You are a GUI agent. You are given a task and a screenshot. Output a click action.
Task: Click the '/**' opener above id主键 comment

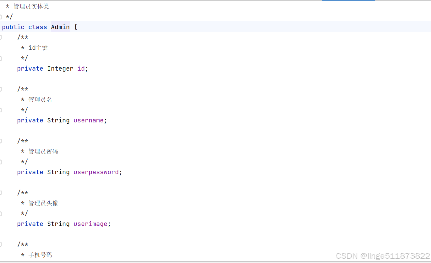[x=23, y=37]
